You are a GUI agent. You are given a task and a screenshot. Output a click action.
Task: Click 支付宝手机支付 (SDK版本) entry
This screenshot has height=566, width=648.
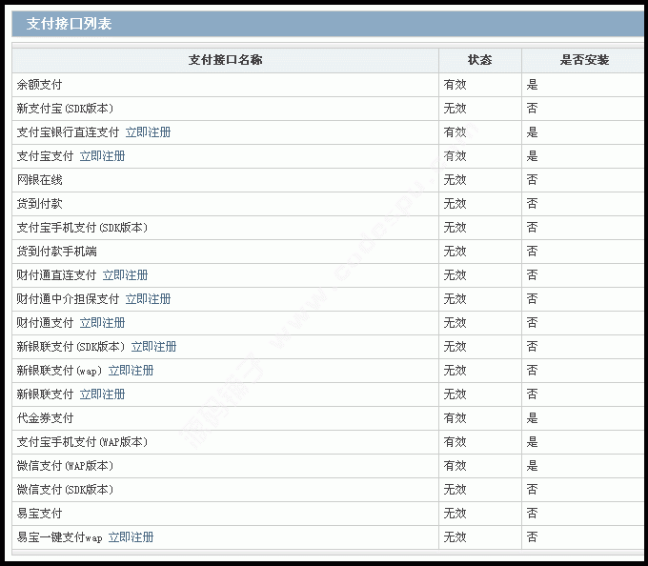point(82,228)
